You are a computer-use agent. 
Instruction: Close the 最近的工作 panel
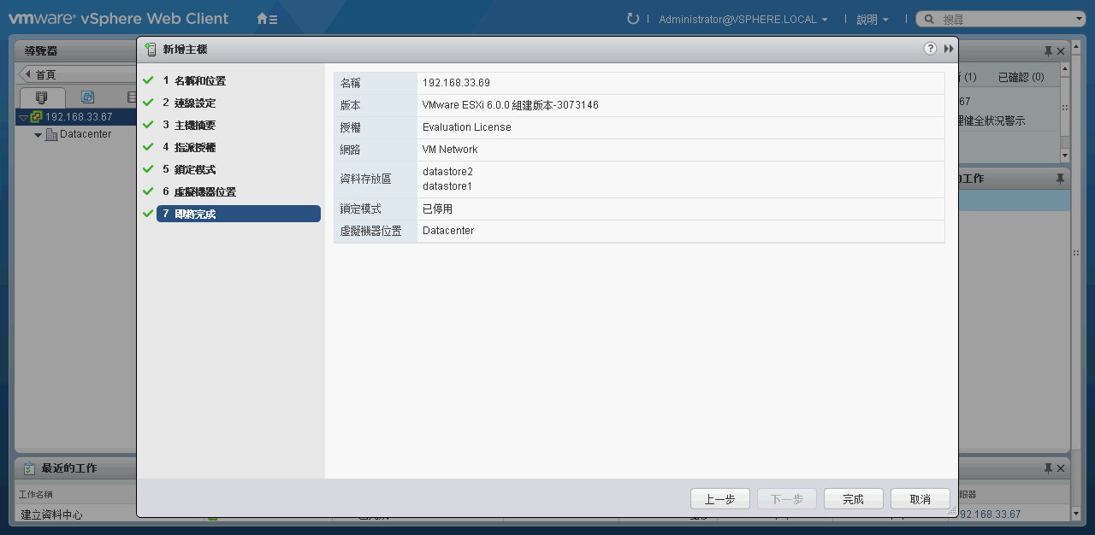click(x=1061, y=468)
